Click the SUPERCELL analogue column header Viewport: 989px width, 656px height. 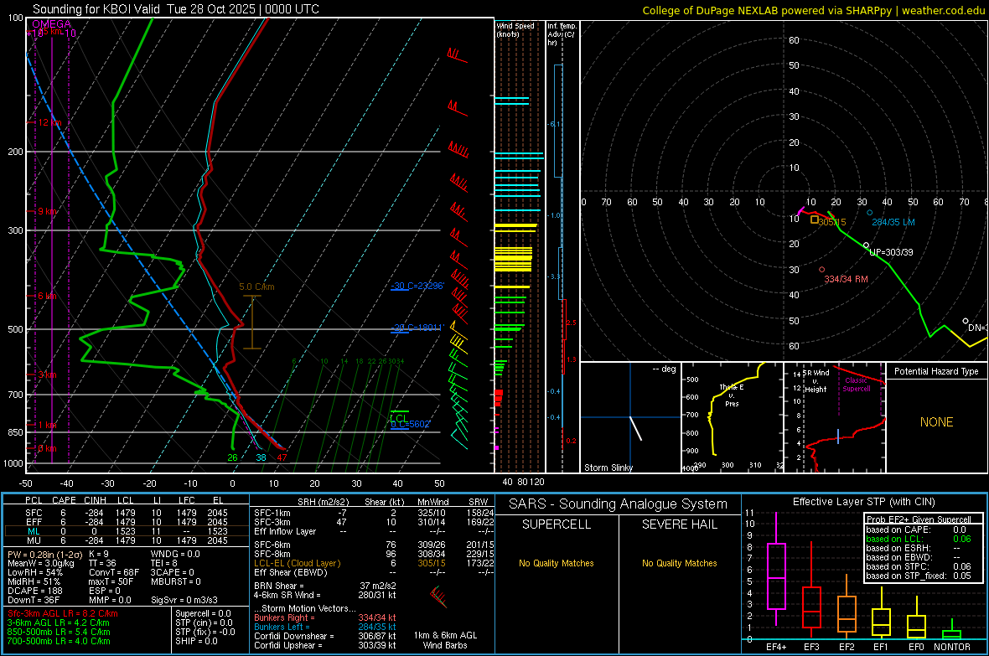[x=557, y=524]
